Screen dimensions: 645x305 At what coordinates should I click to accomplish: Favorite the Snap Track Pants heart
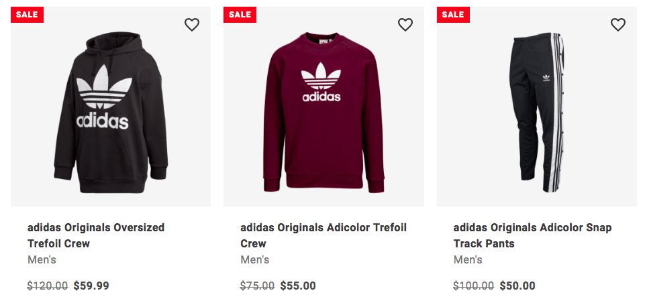click(x=618, y=25)
